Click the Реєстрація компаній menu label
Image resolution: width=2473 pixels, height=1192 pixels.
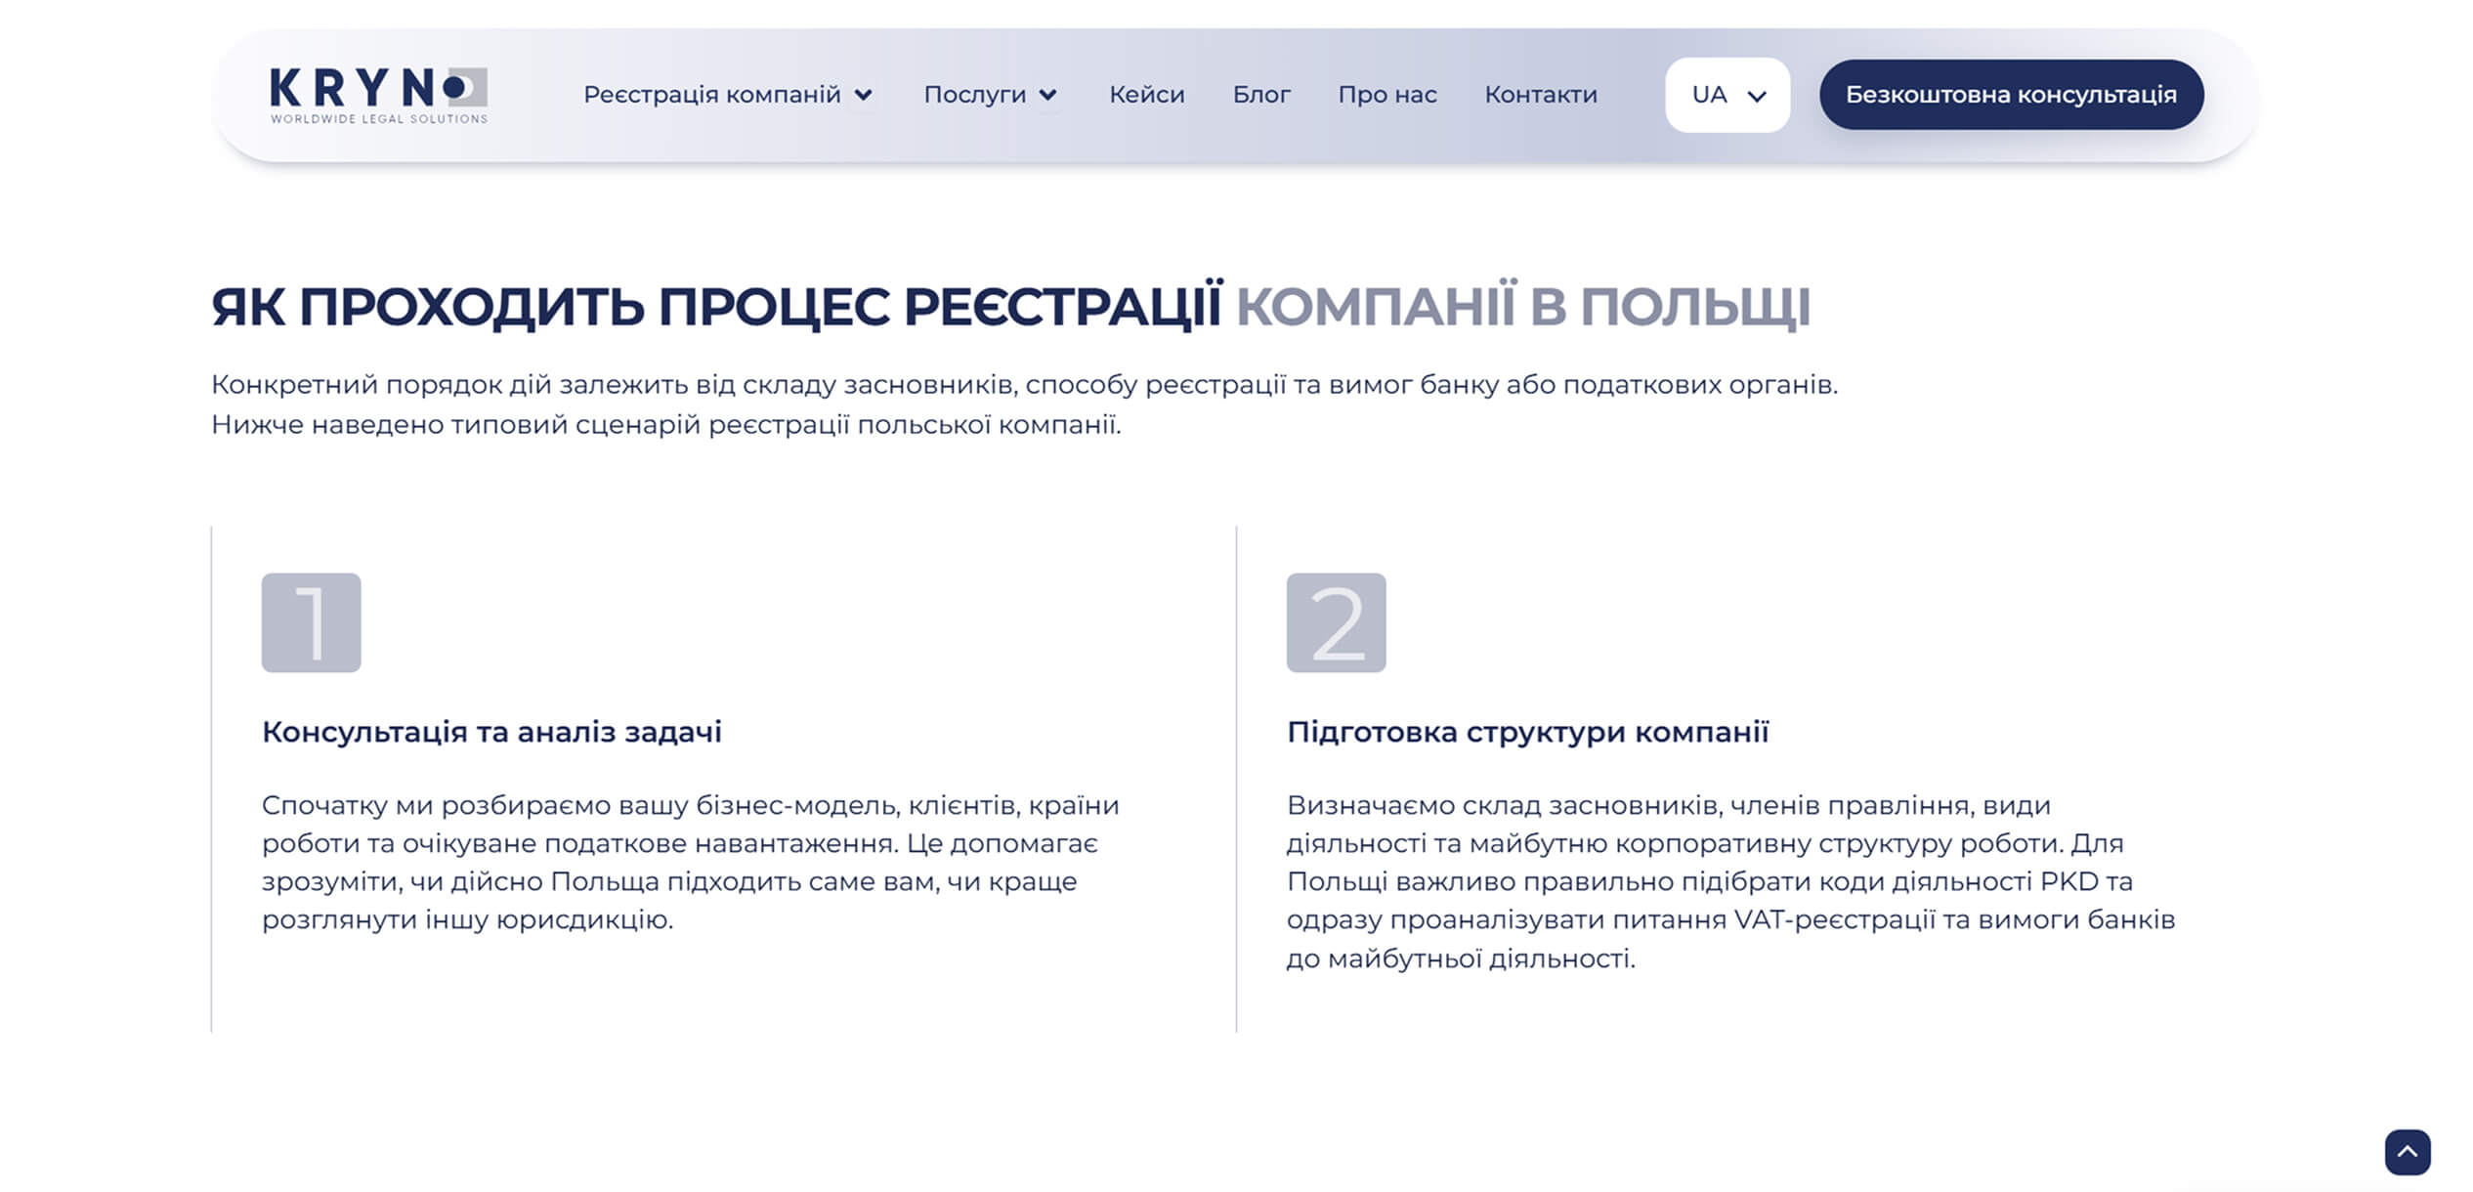pos(712,95)
